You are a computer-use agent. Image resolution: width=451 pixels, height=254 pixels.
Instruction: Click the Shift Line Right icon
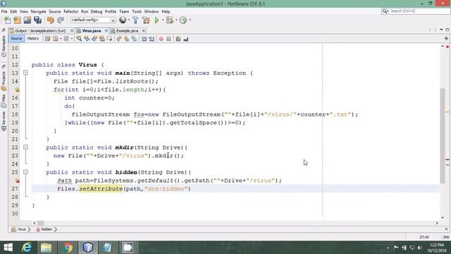(152, 39)
